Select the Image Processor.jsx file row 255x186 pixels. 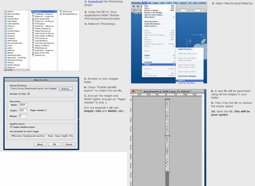44,31
